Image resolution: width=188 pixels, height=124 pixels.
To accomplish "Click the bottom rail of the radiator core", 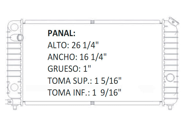I will point(57,103).
